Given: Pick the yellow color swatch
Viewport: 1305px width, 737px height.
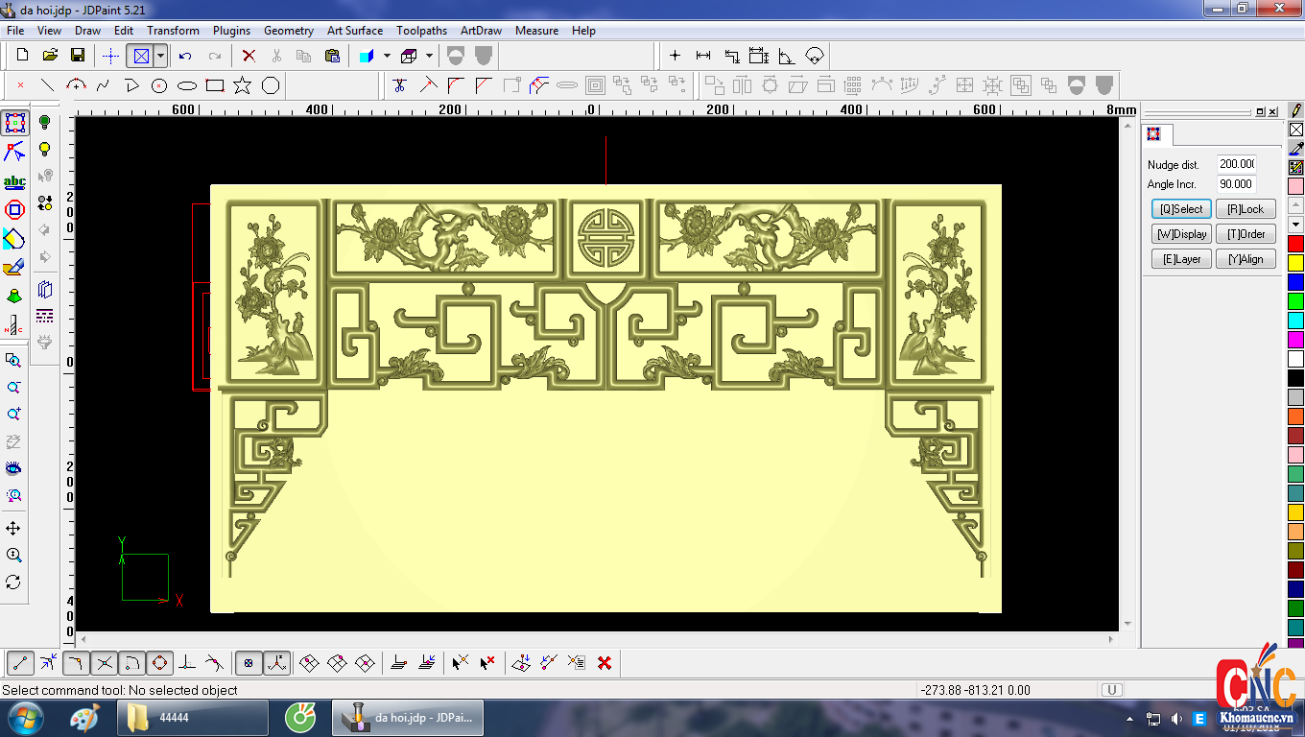Looking at the screenshot, I should (x=1295, y=263).
